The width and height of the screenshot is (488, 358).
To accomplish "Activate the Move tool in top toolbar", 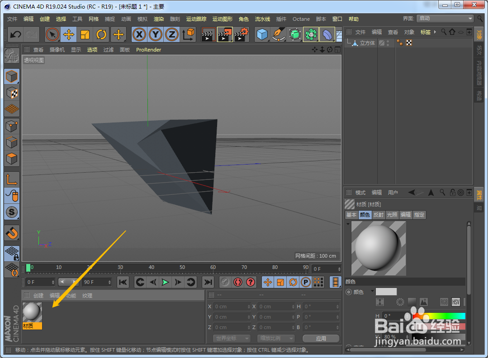I will (x=68, y=34).
